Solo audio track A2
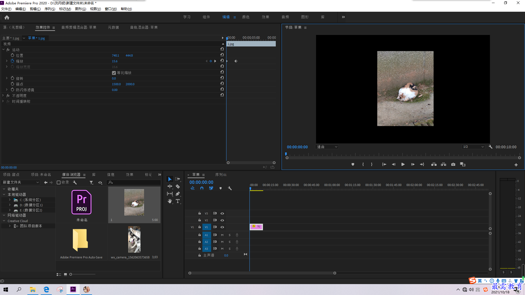The image size is (525, 295). point(229,242)
